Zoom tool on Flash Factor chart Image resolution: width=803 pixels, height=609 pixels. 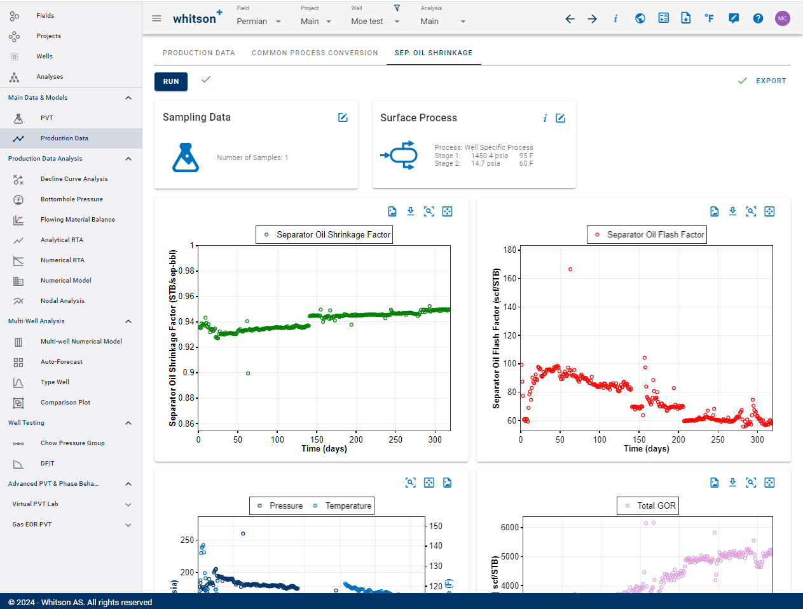pos(752,211)
